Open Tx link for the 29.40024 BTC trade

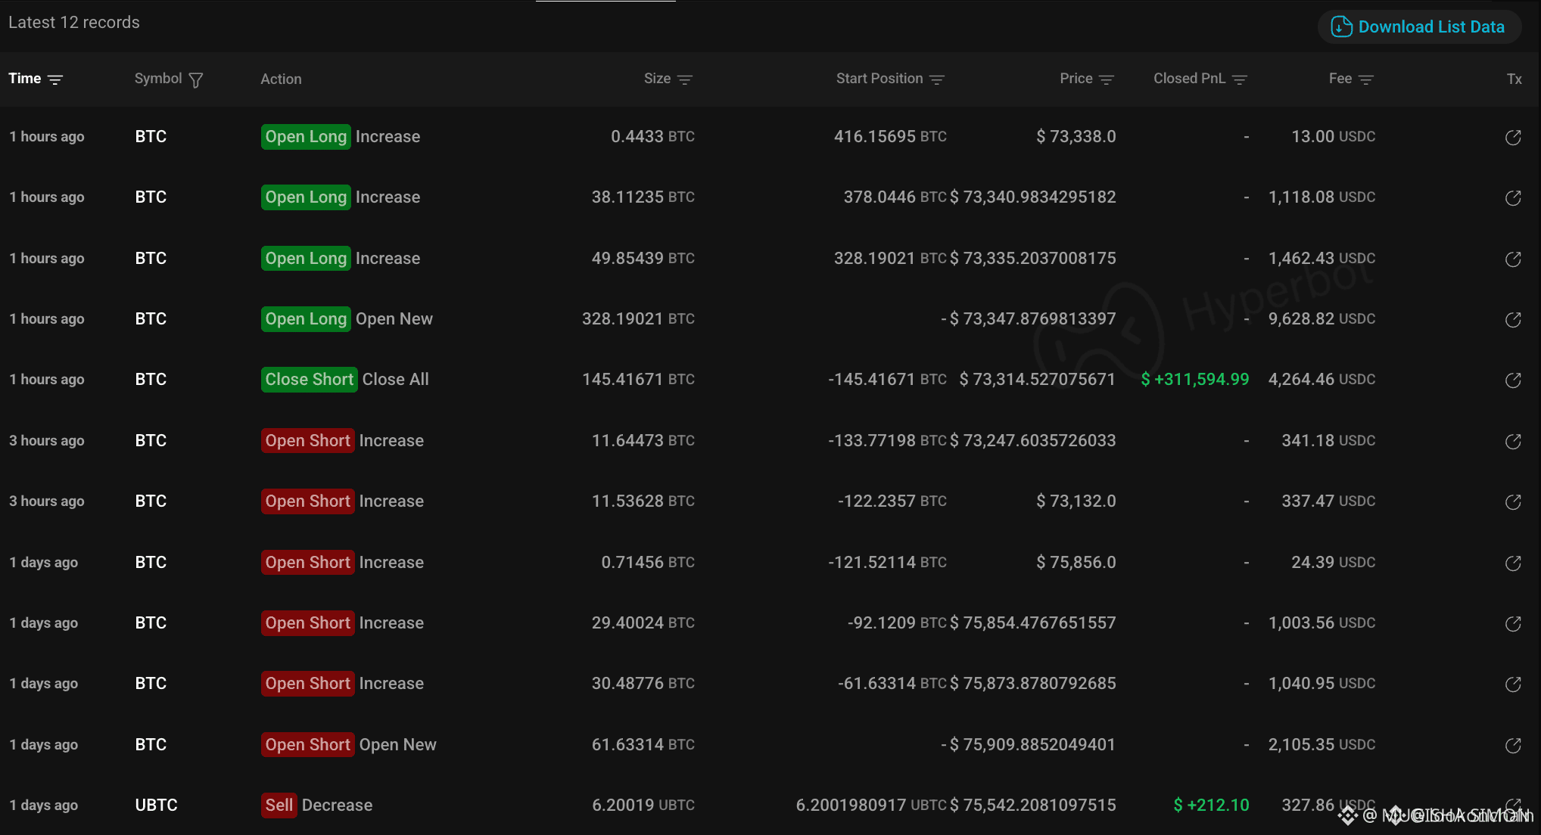click(1513, 623)
